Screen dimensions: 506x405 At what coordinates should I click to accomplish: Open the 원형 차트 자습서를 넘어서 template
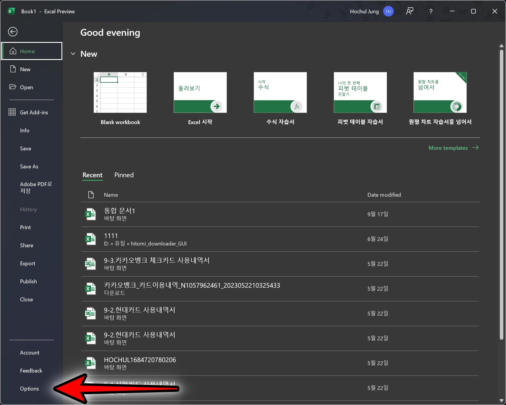440,99
